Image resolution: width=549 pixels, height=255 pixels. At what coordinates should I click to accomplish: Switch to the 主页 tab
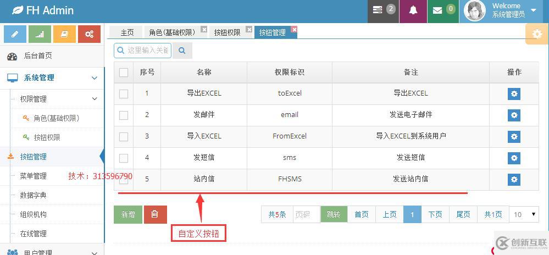point(127,32)
